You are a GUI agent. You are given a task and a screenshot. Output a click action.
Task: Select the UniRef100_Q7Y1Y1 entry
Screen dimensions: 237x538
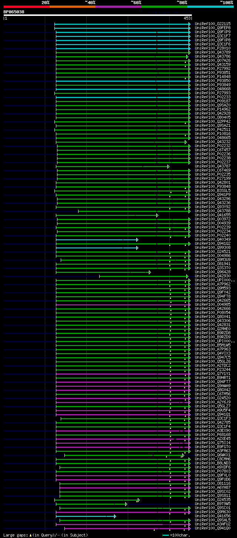(213, 374)
